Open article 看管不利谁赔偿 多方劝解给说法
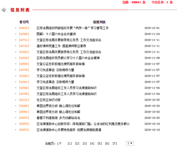The height and width of the screenshot is (147, 177). coord(58,118)
